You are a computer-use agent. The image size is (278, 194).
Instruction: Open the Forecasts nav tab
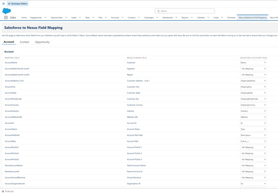(x=232, y=18)
